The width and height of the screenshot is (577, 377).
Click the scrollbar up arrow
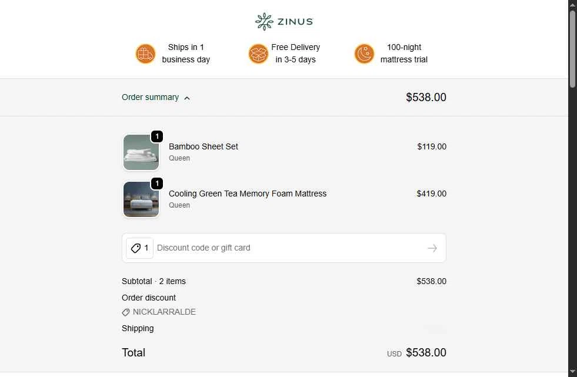(572, 5)
